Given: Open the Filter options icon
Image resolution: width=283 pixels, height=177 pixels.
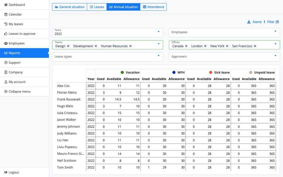Looking at the screenshot, I should point(277,22).
